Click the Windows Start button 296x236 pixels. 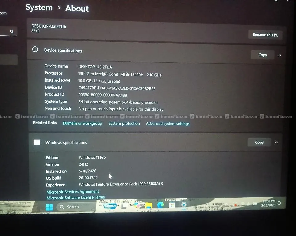click(x=49, y=207)
